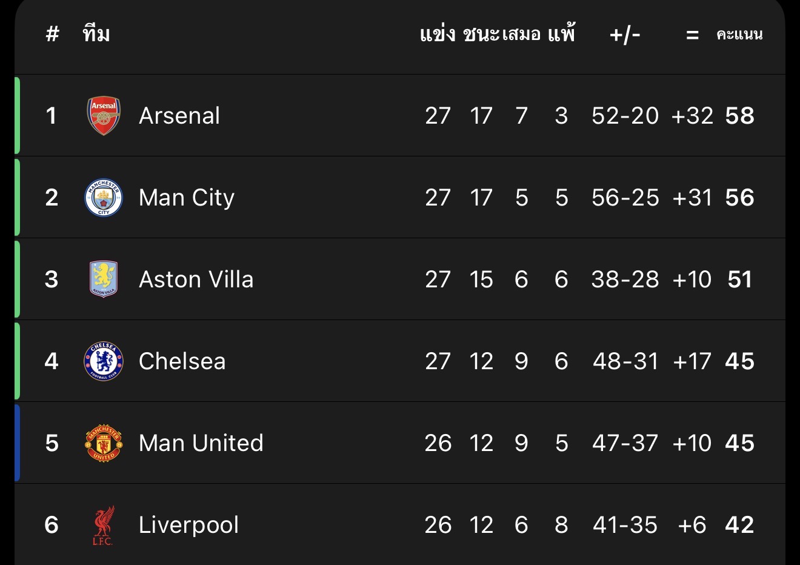Select the Man United team name

201,443
